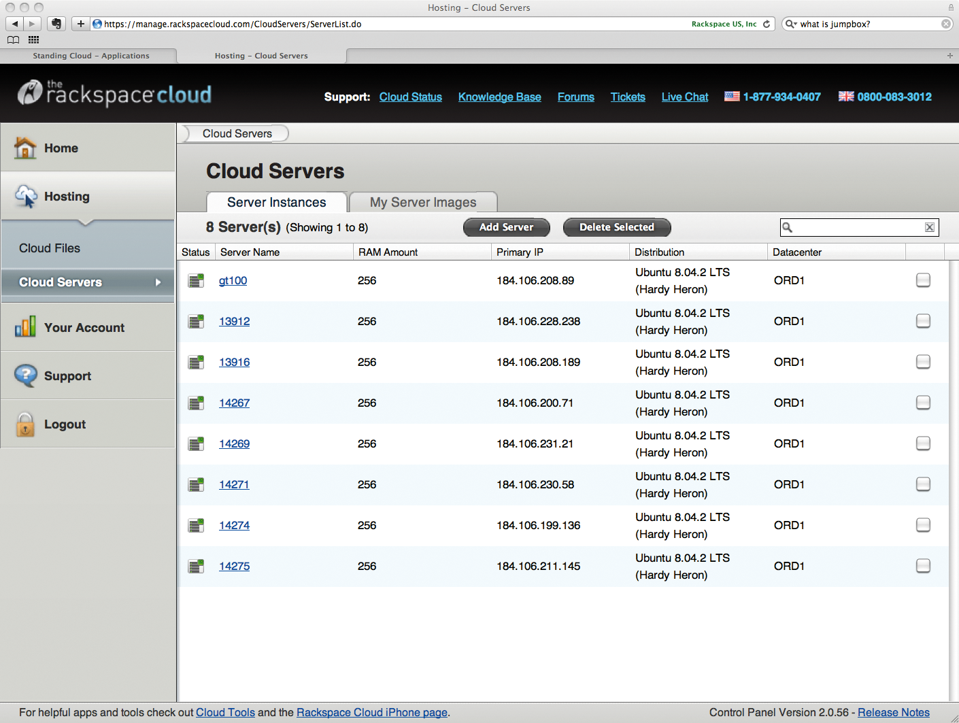
Task: Check the checkbox for server 14271
Action: 923,484
